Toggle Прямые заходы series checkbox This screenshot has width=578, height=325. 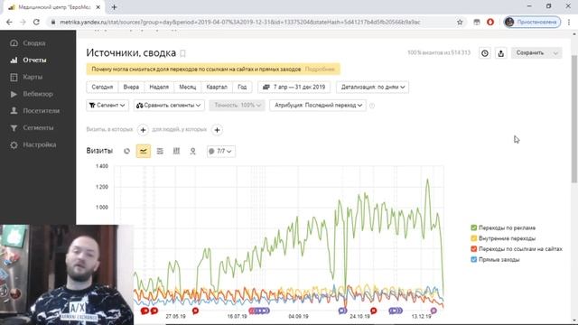(x=474, y=260)
